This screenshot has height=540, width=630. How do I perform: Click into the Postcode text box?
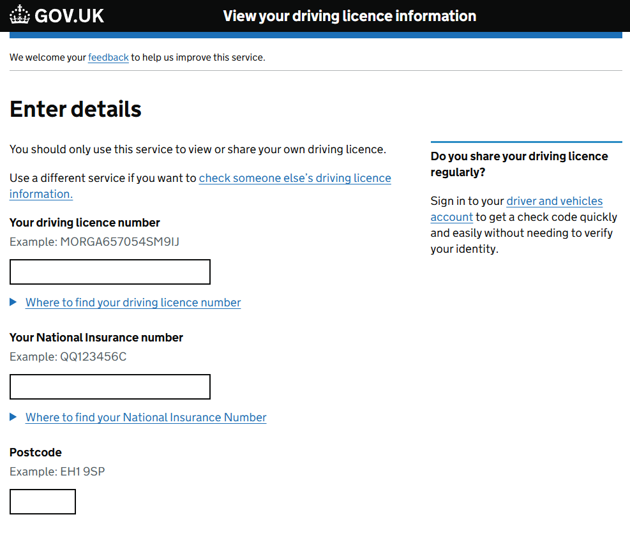[43, 502]
